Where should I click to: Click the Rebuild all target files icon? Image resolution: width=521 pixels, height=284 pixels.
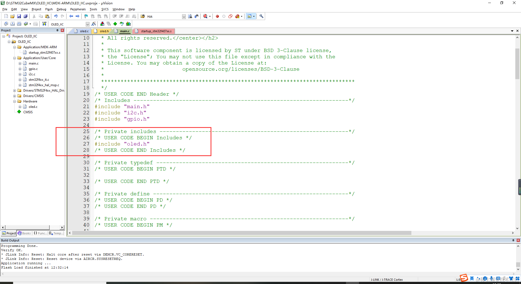pos(19,24)
